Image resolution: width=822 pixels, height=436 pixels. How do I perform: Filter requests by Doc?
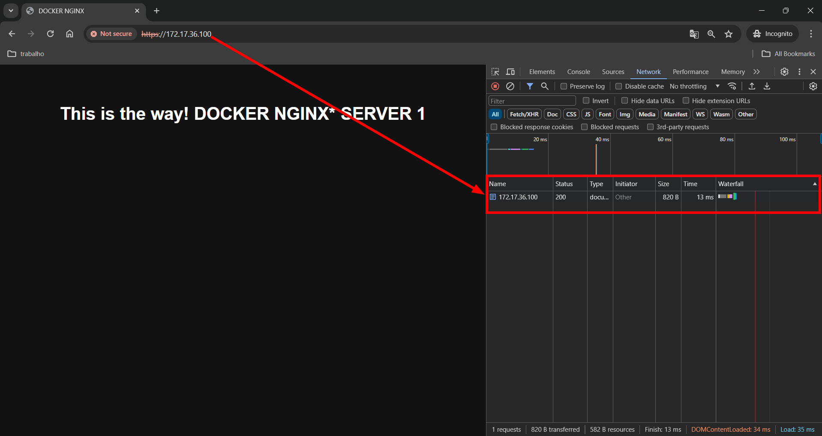552,114
